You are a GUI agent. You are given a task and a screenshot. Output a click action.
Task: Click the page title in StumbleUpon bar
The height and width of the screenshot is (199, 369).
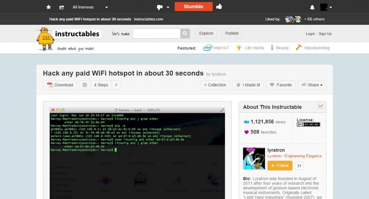90,19
